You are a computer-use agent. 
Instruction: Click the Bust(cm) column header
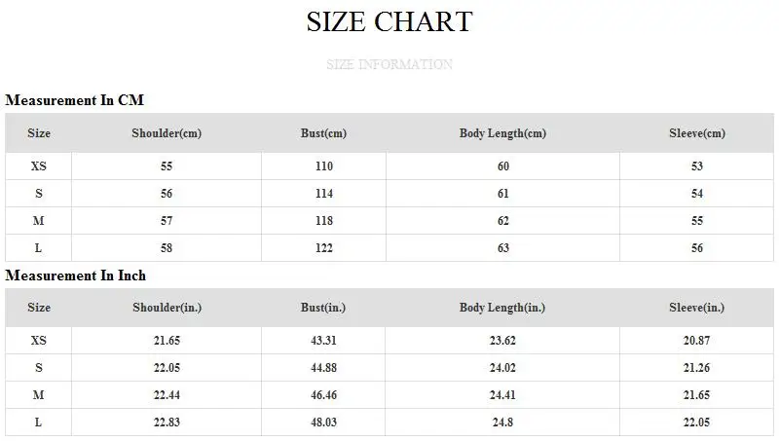pos(323,133)
